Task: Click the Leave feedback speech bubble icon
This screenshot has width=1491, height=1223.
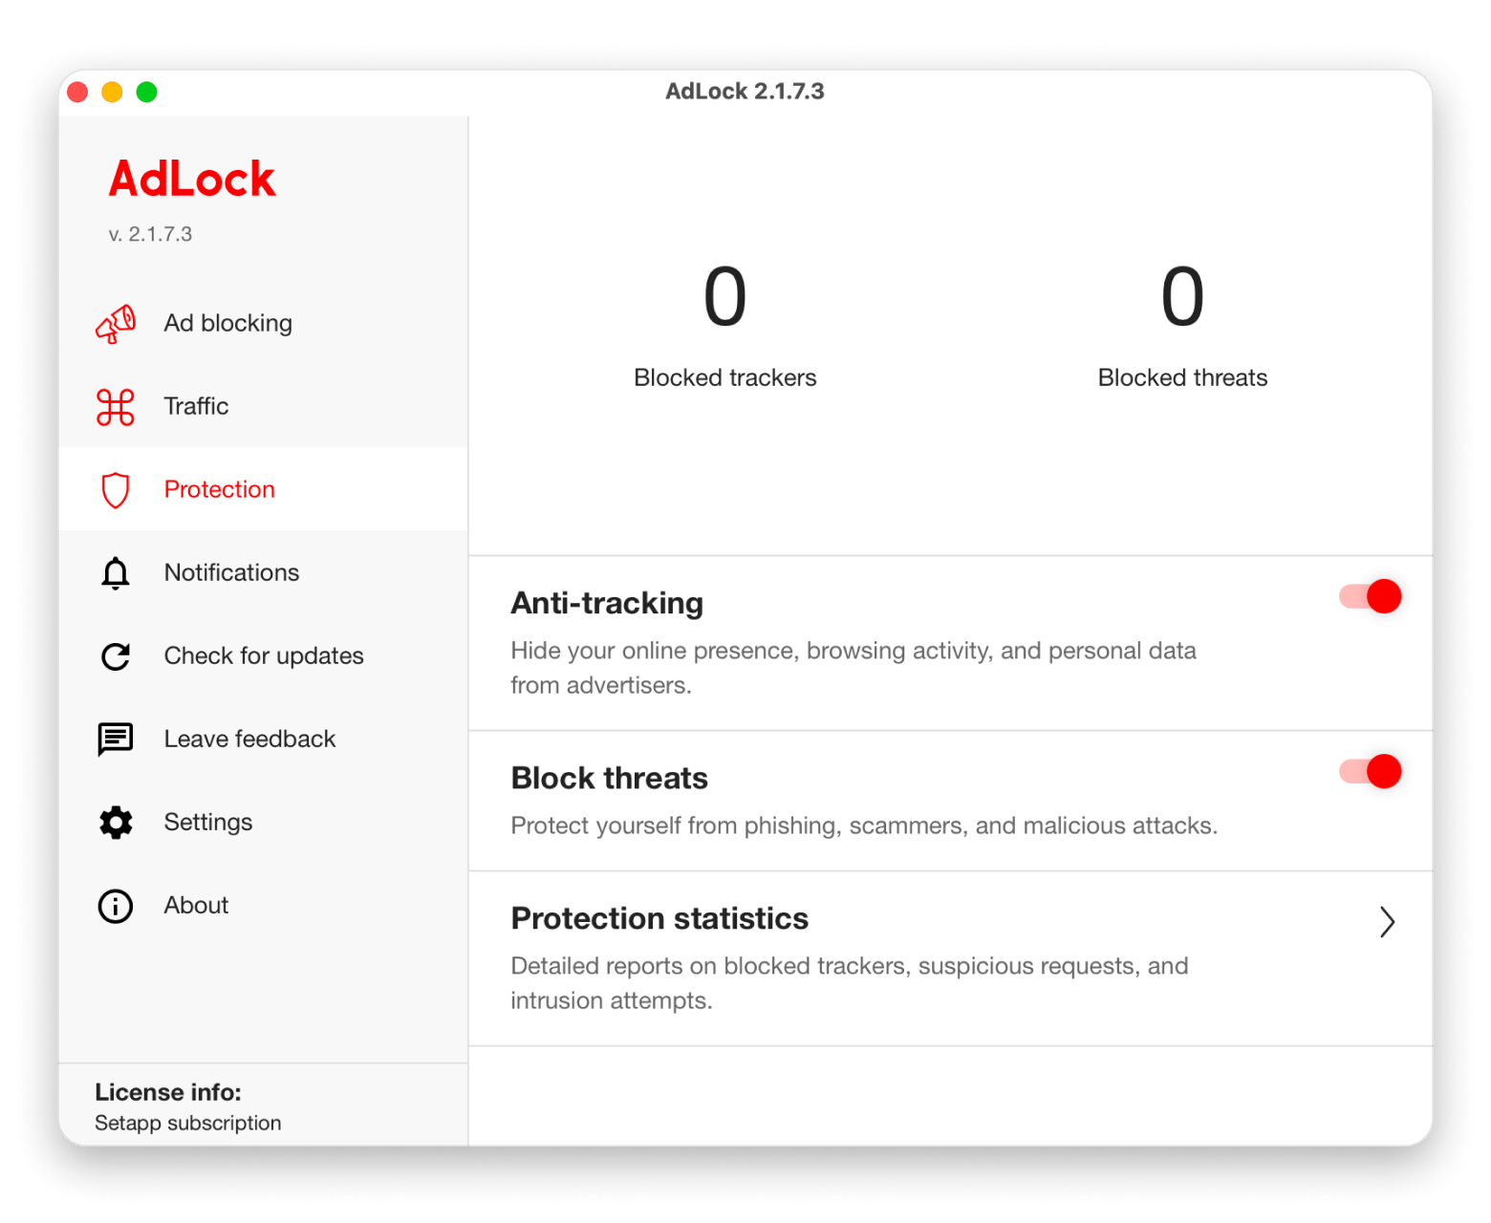Action: click(116, 740)
